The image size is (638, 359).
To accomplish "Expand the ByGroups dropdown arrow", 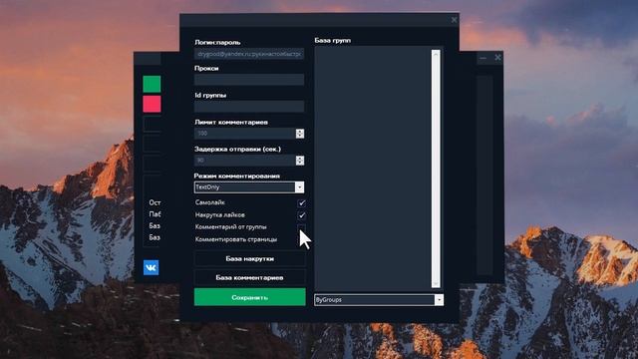I will 439,300.
